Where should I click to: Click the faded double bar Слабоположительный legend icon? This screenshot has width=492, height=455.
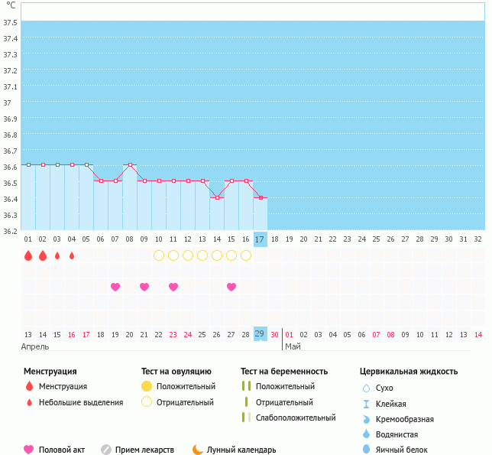click(246, 418)
